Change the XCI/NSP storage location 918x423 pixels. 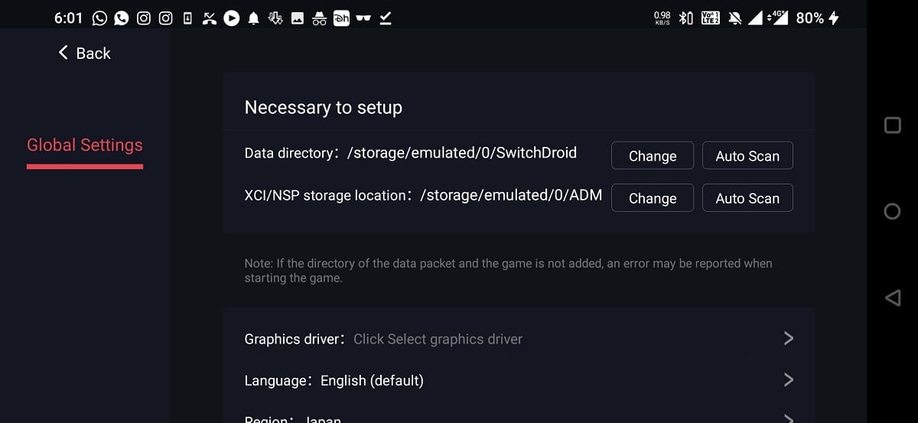coord(653,197)
